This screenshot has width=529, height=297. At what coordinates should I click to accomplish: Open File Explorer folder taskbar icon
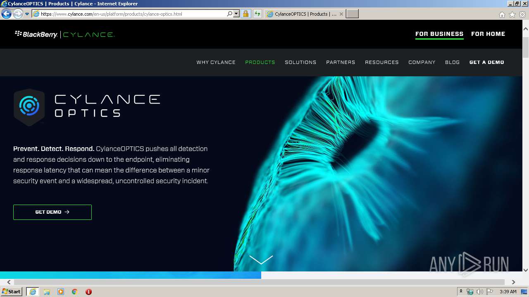(x=47, y=292)
